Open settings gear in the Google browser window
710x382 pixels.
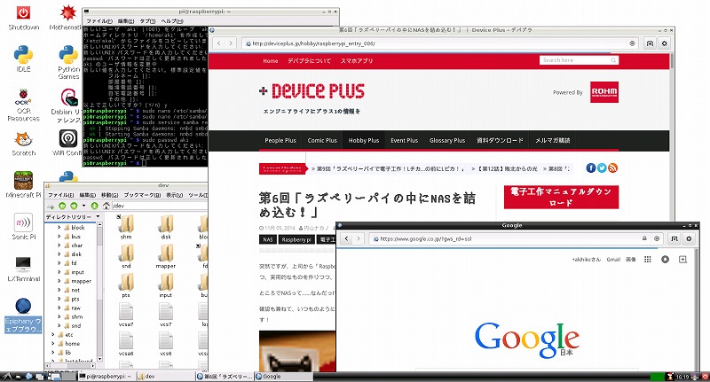pyautogui.click(x=689, y=238)
